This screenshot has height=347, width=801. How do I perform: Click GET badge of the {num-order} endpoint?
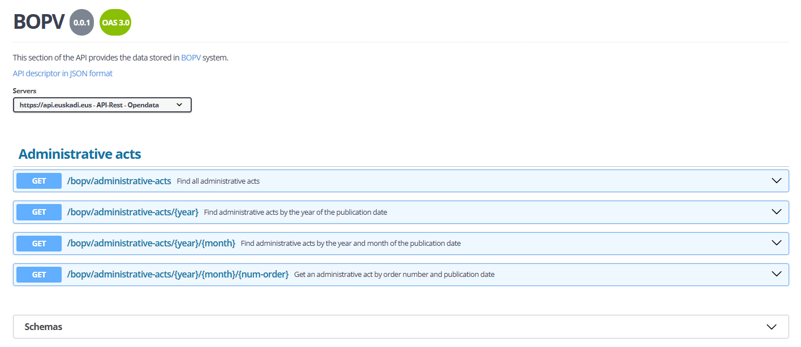(x=39, y=274)
